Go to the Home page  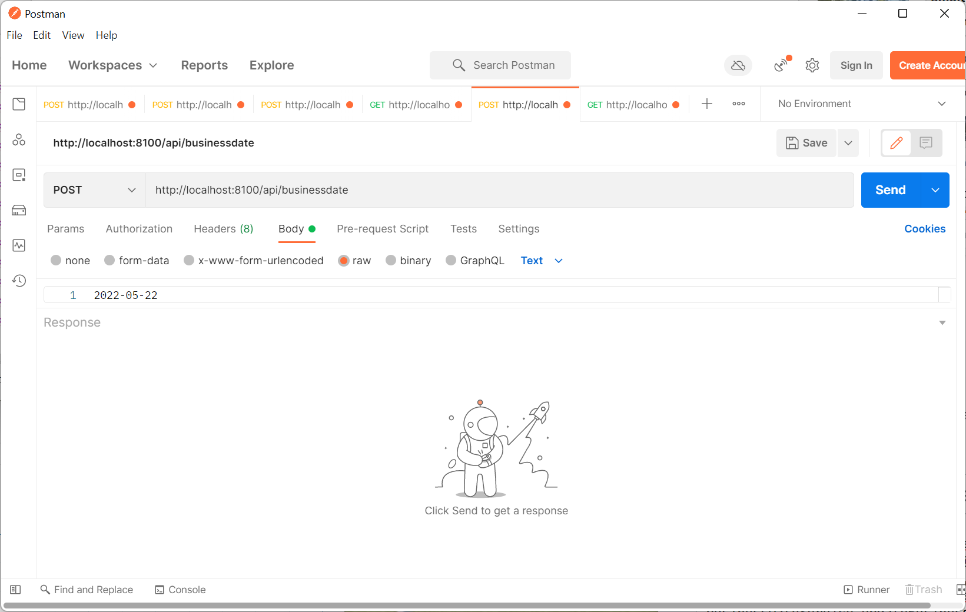point(29,65)
